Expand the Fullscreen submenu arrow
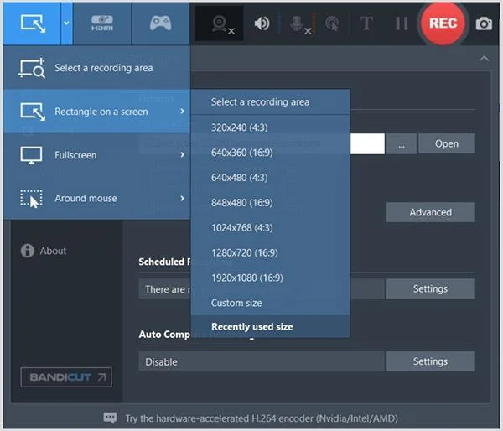Viewport: 503px width, 431px height. [x=182, y=154]
